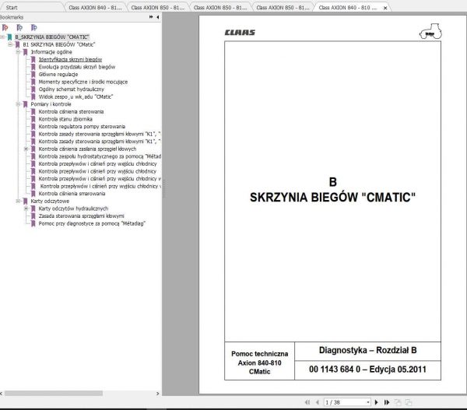
Task: Go to the first page
Action: (307, 402)
